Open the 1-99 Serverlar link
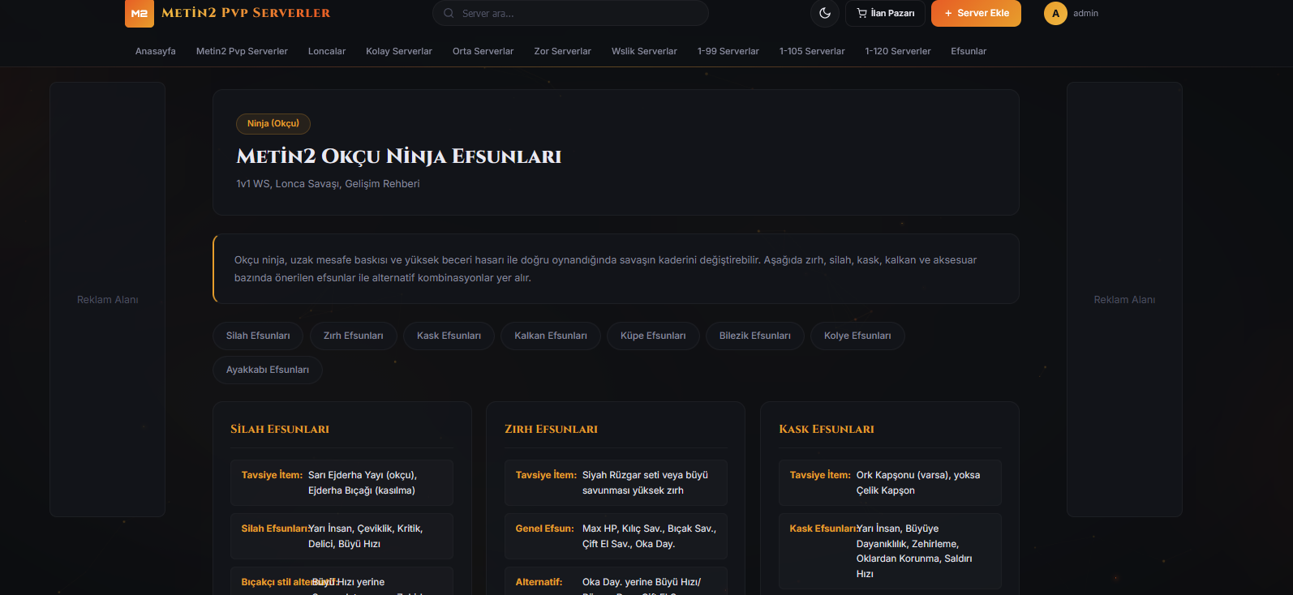1293x595 pixels. (728, 51)
